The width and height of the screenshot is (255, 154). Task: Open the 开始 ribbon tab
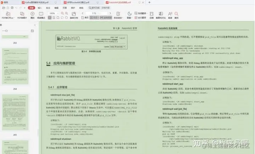pyautogui.click(x=32, y=8)
